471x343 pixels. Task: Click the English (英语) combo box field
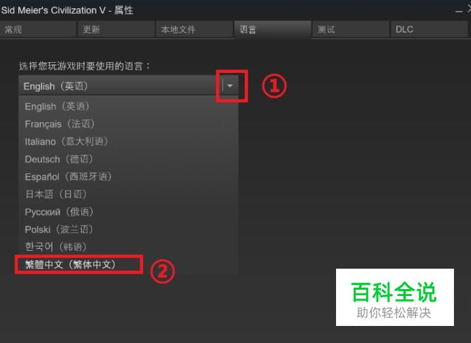(x=128, y=86)
